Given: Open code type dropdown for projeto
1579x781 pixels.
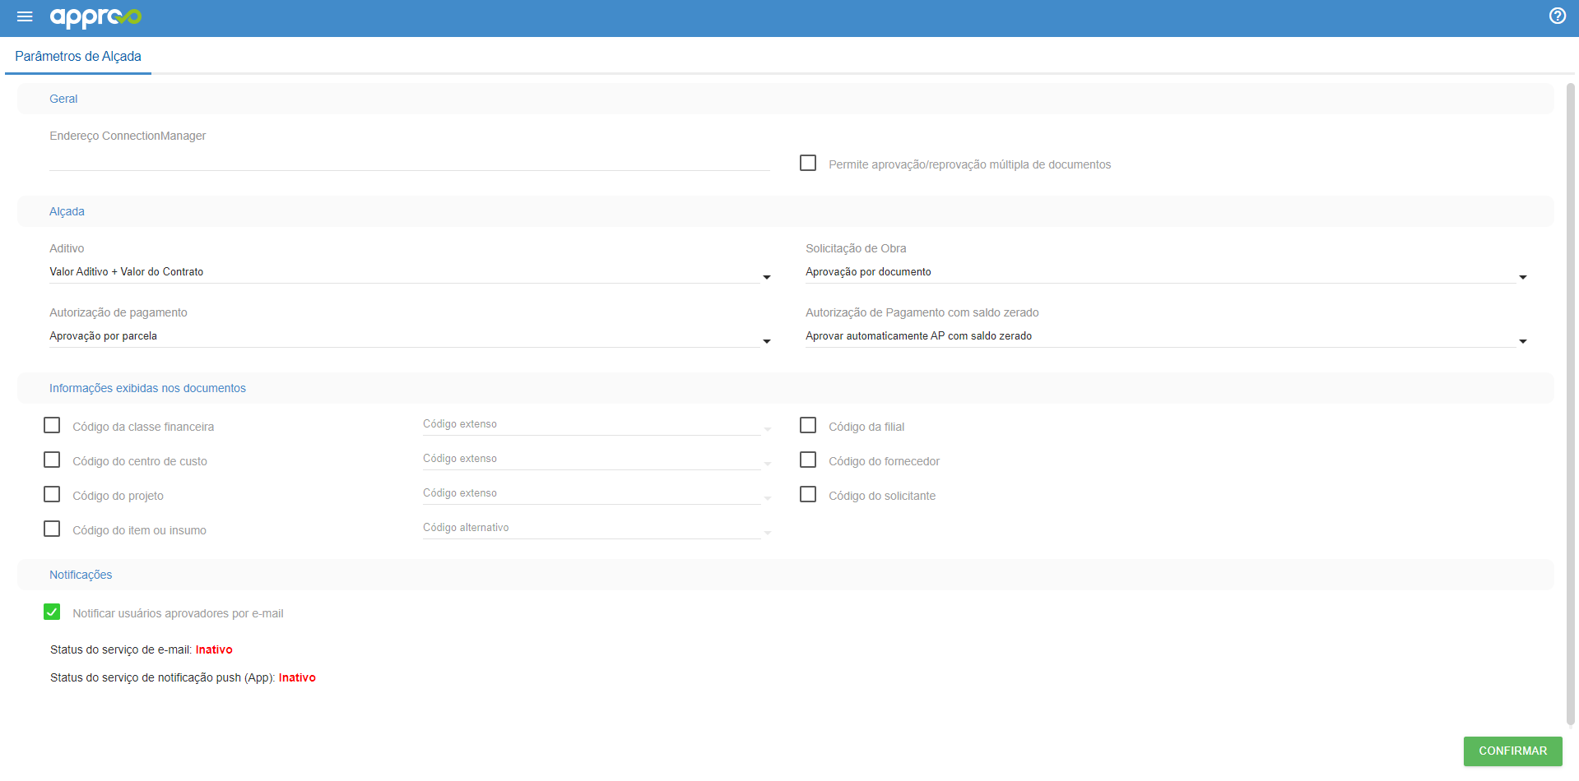Looking at the screenshot, I should (597, 494).
